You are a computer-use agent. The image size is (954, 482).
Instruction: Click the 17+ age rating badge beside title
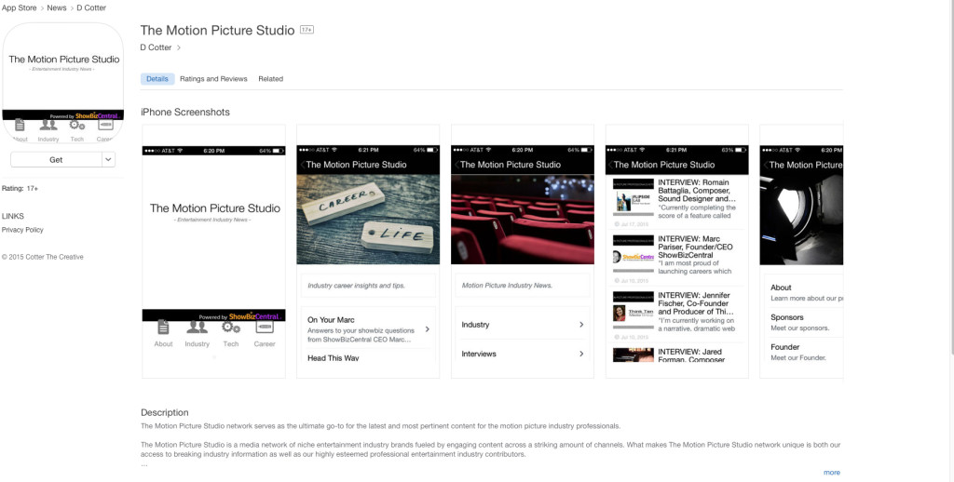(x=307, y=31)
